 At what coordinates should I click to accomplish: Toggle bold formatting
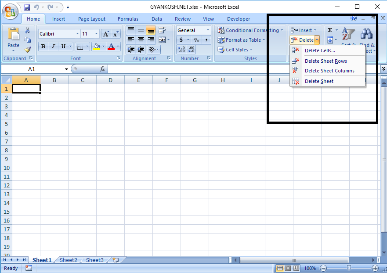[43, 46]
